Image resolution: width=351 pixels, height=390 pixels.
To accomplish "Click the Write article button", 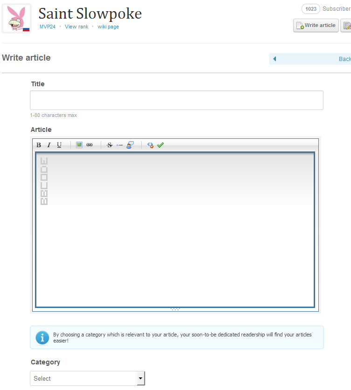I will pos(316,25).
